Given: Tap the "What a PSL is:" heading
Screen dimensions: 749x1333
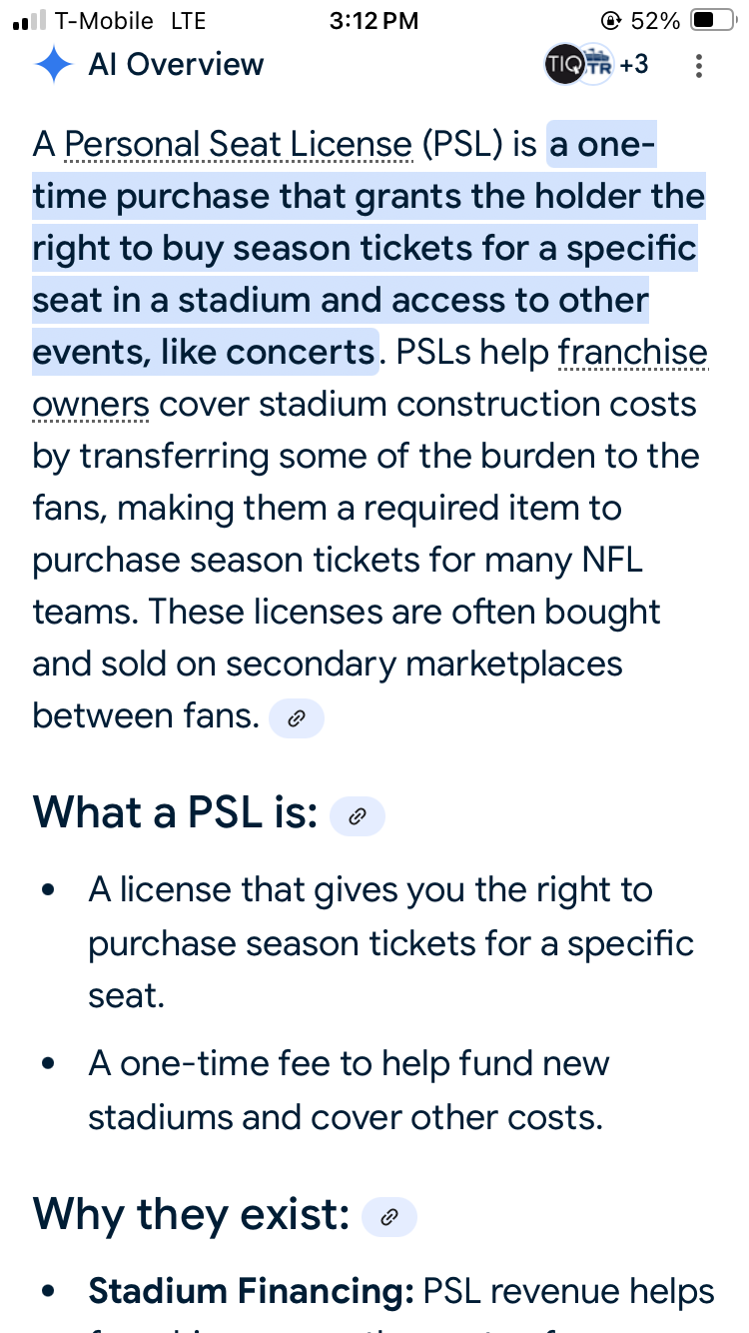Looking at the screenshot, I should pyautogui.click(x=175, y=814).
